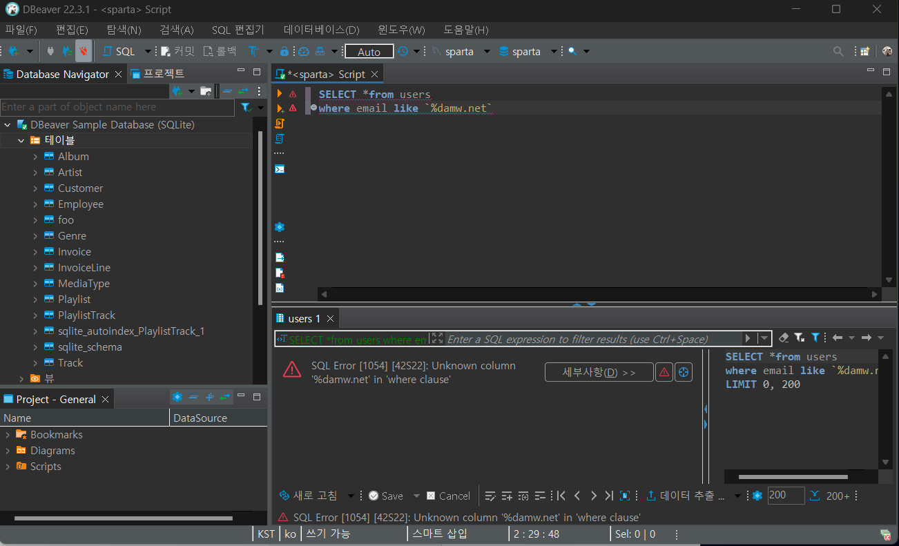
Task: Click the variables page icon in editor sidebar
Action: point(280,288)
